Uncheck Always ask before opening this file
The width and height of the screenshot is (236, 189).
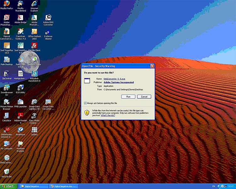pyautogui.click(x=85, y=103)
